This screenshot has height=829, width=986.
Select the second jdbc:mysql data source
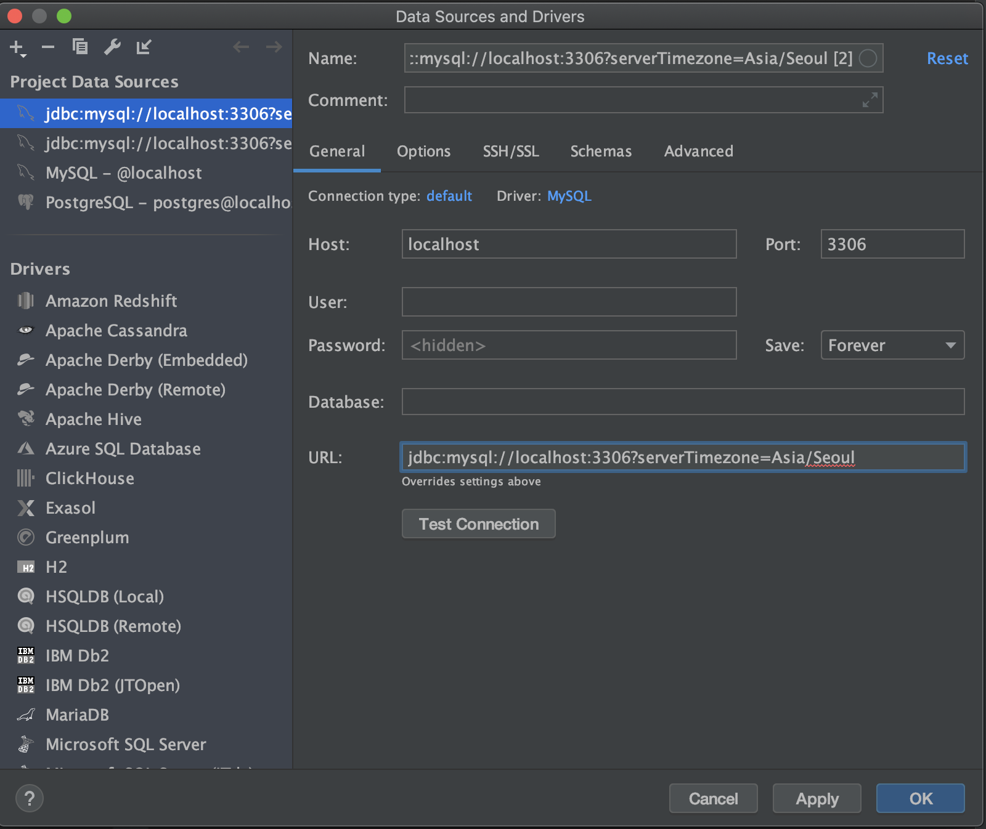click(146, 143)
